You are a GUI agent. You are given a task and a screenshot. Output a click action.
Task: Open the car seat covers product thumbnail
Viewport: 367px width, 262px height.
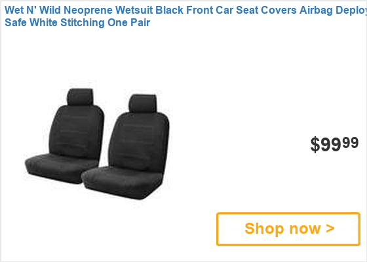click(x=97, y=143)
